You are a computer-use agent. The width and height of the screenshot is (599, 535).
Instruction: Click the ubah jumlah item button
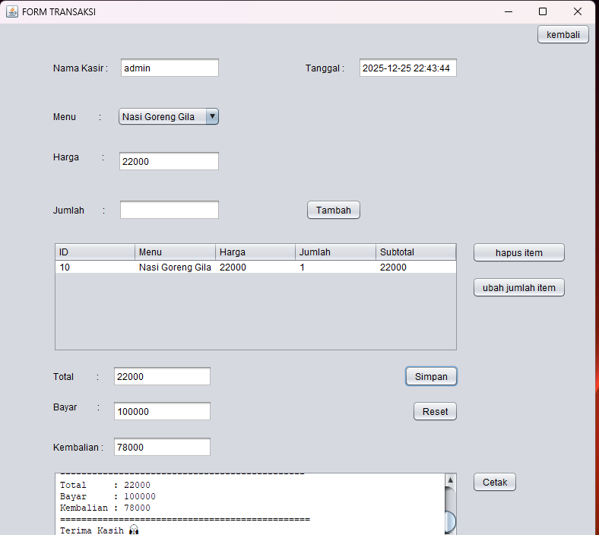tap(518, 288)
